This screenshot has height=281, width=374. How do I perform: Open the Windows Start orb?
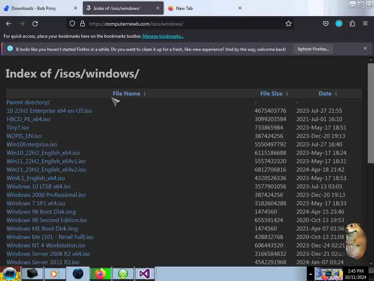point(10,274)
